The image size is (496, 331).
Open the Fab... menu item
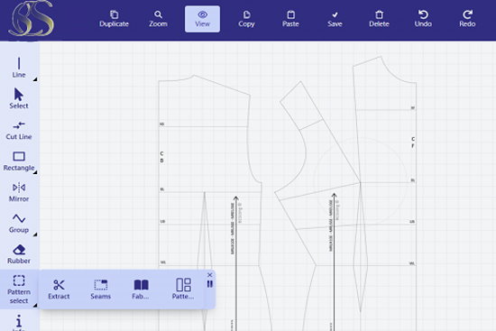coord(141,289)
